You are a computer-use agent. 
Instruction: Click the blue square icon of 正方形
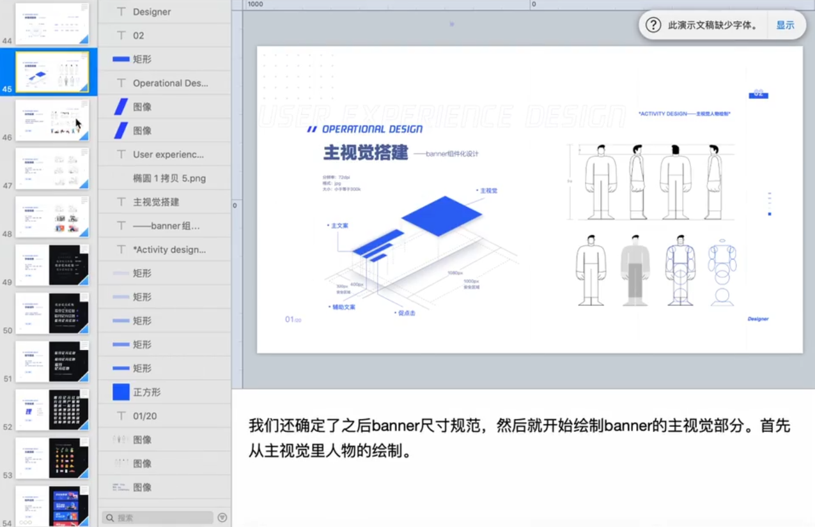pos(121,392)
